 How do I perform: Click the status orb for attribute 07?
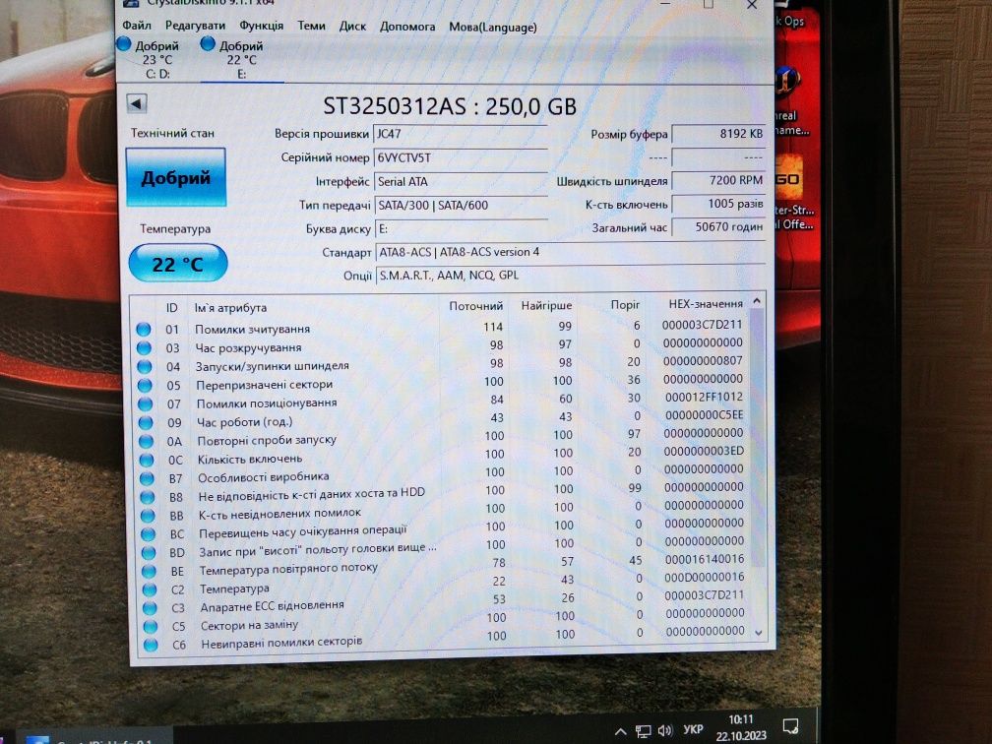click(146, 403)
